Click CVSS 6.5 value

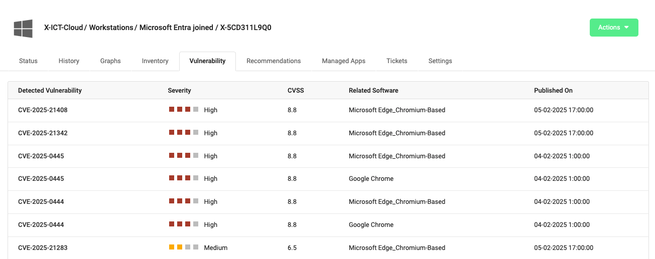coord(292,248)
